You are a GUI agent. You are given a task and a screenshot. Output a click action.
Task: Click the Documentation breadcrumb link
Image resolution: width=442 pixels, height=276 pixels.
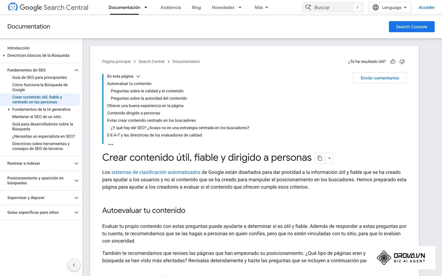pos(186,62)
